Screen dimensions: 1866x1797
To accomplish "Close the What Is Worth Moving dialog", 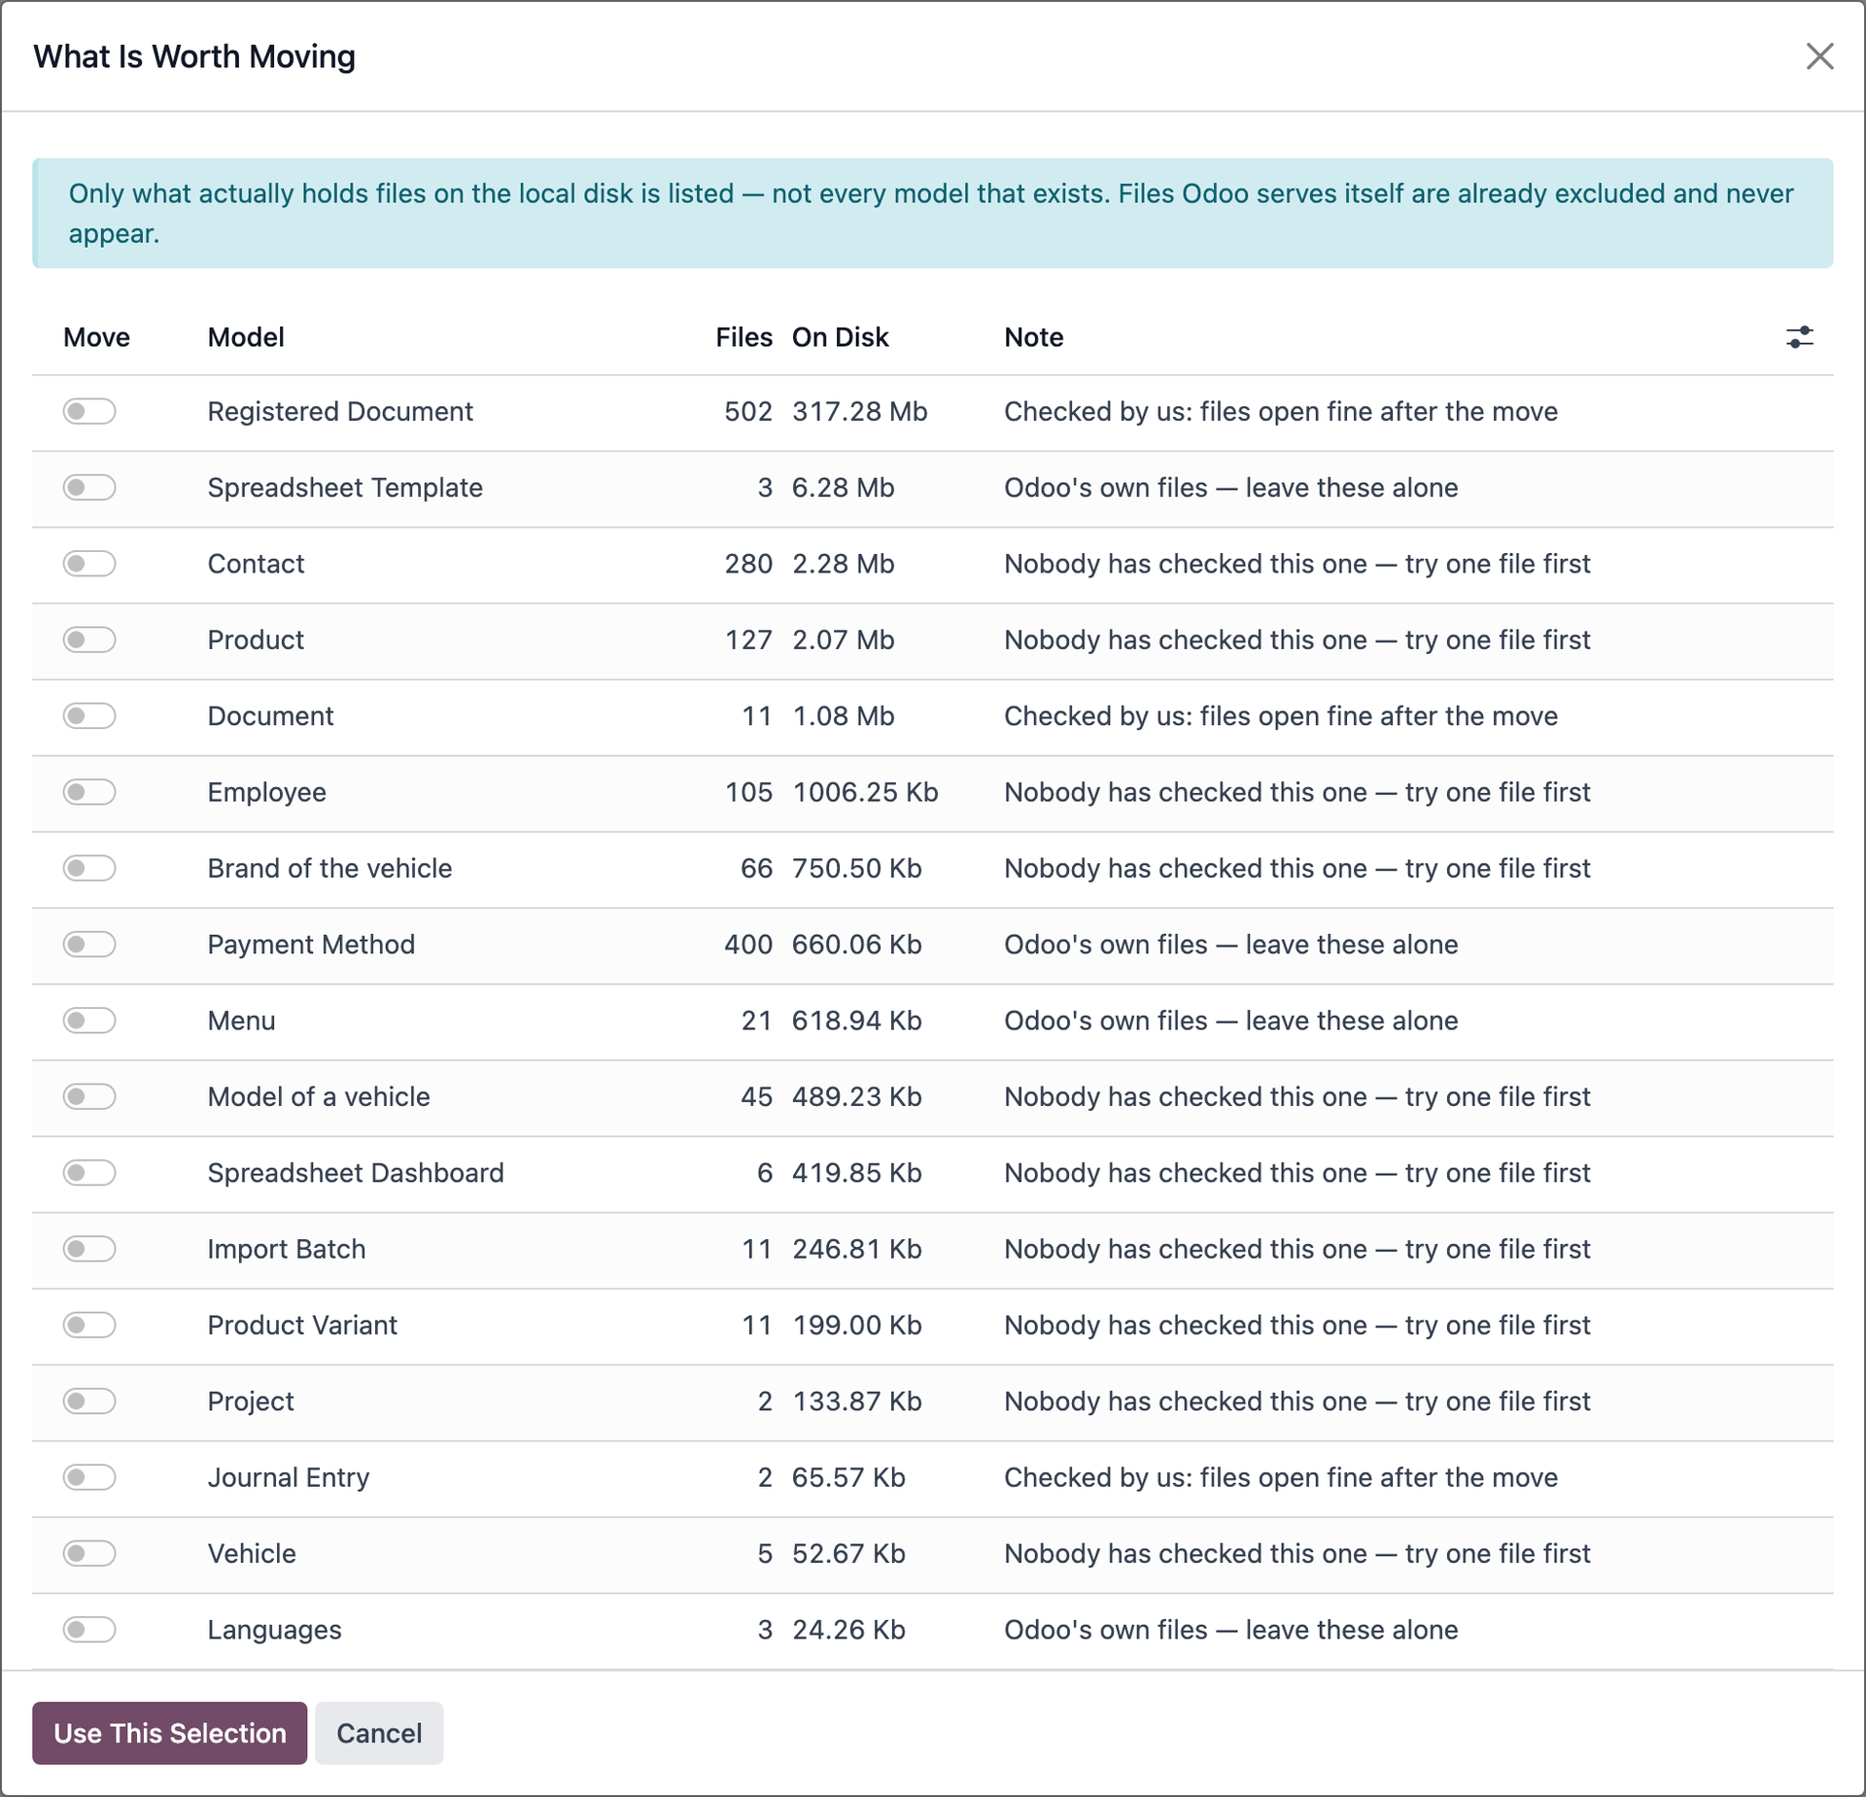I will (x=1819, y=56).
